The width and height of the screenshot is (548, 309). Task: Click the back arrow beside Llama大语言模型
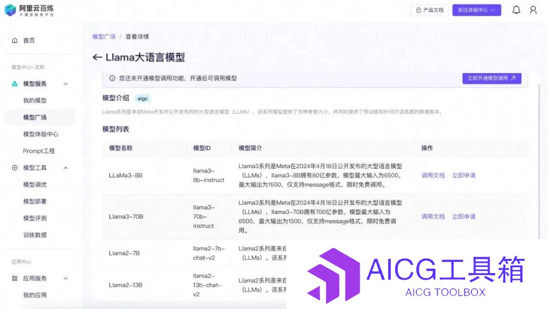click(97, 57)
